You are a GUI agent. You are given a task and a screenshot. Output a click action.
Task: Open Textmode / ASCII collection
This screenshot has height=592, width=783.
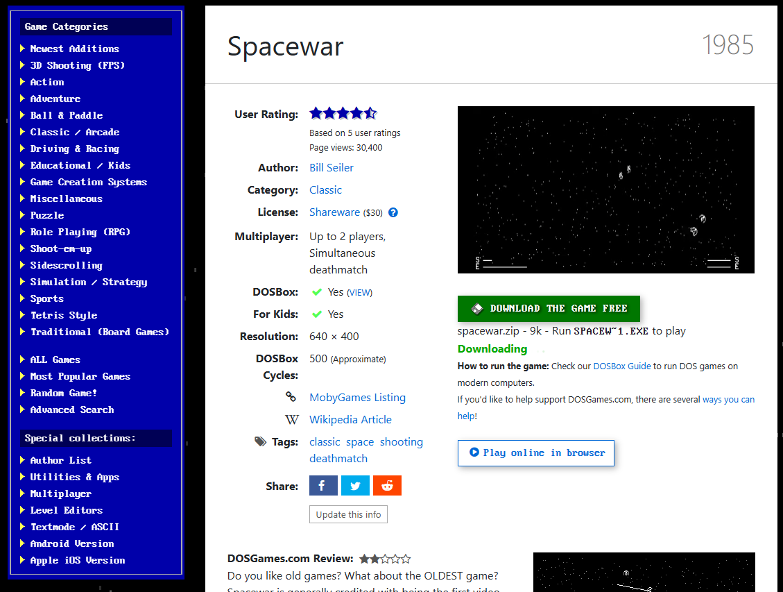point(74,527)
